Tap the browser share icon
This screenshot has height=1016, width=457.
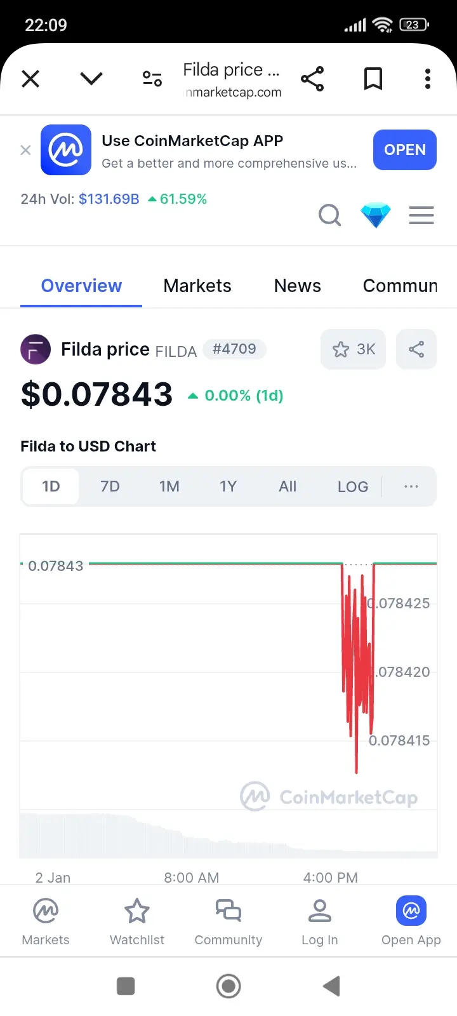click(312, 79)
